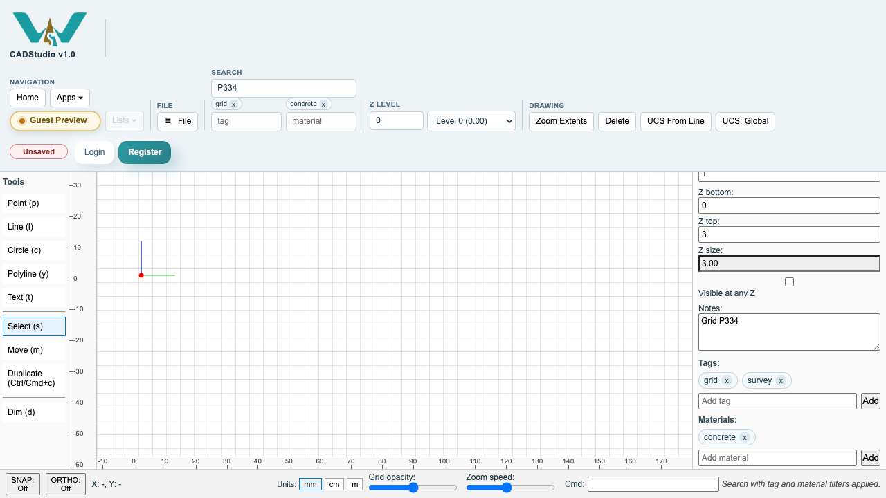Click the CADStudio logo
This screenshot has width=886, height=498.
point(50,29)
